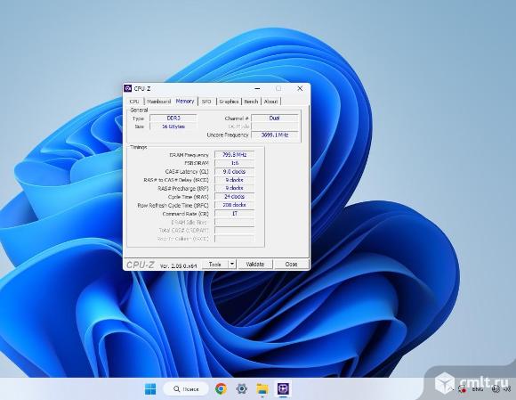Click the Row Refresh Cycle Time value

[234, 205]
